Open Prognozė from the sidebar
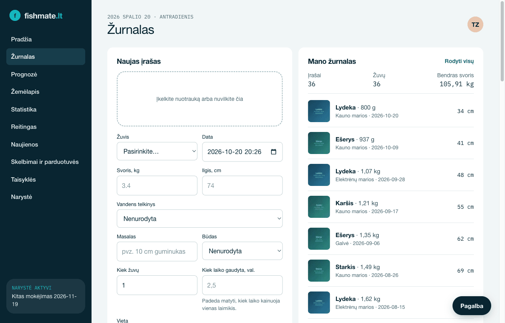Screen dimensions: 505x323 (x=46, y=74)
